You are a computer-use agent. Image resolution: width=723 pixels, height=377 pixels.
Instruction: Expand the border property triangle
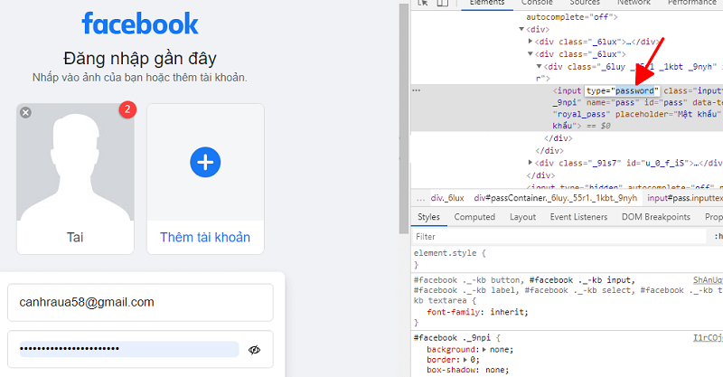coord(465,360)
